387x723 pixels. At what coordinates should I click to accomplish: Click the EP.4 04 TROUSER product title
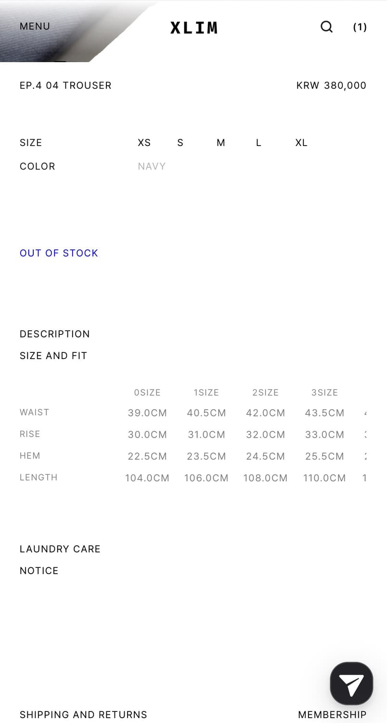(65, 85)
